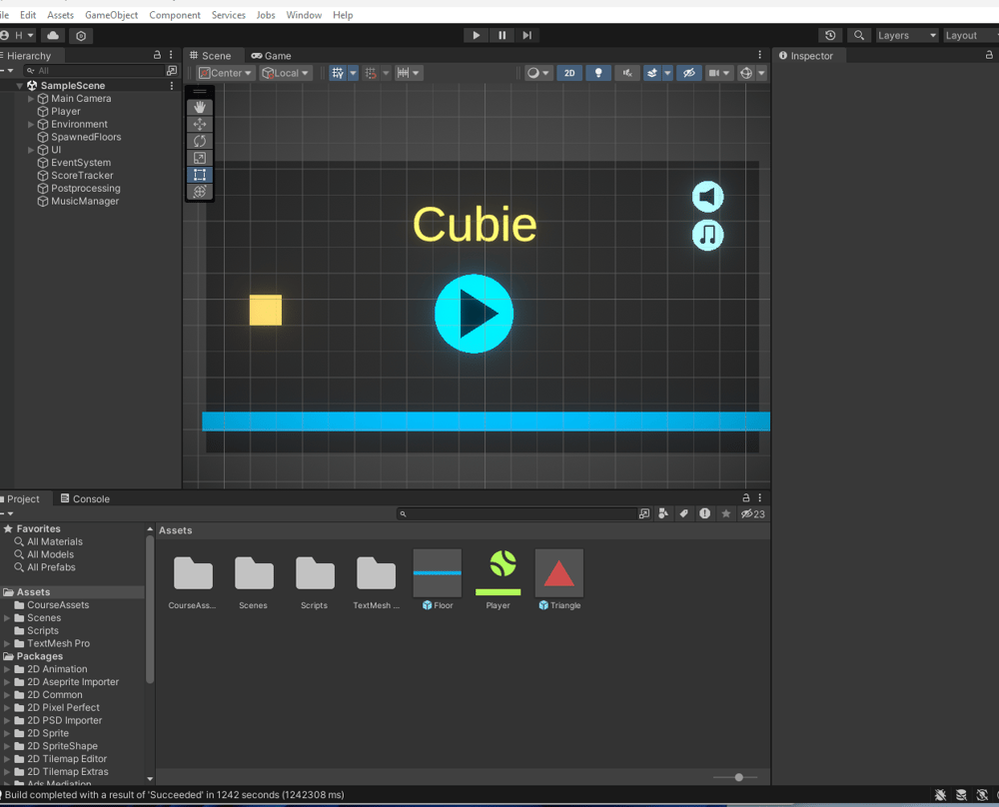Screen dimensions: 999x807
Task: Toggle scene lighting bulb
Action: (598, 73)
